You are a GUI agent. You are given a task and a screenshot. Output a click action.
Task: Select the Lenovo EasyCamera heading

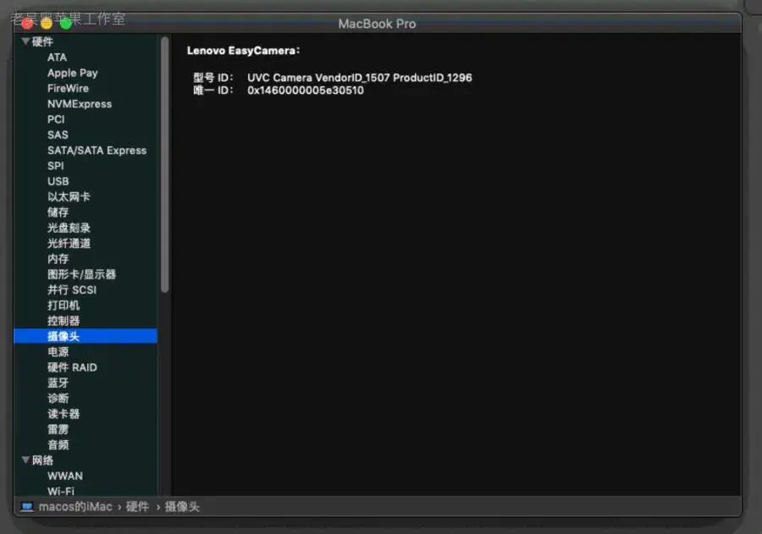(x=244, y=51)
